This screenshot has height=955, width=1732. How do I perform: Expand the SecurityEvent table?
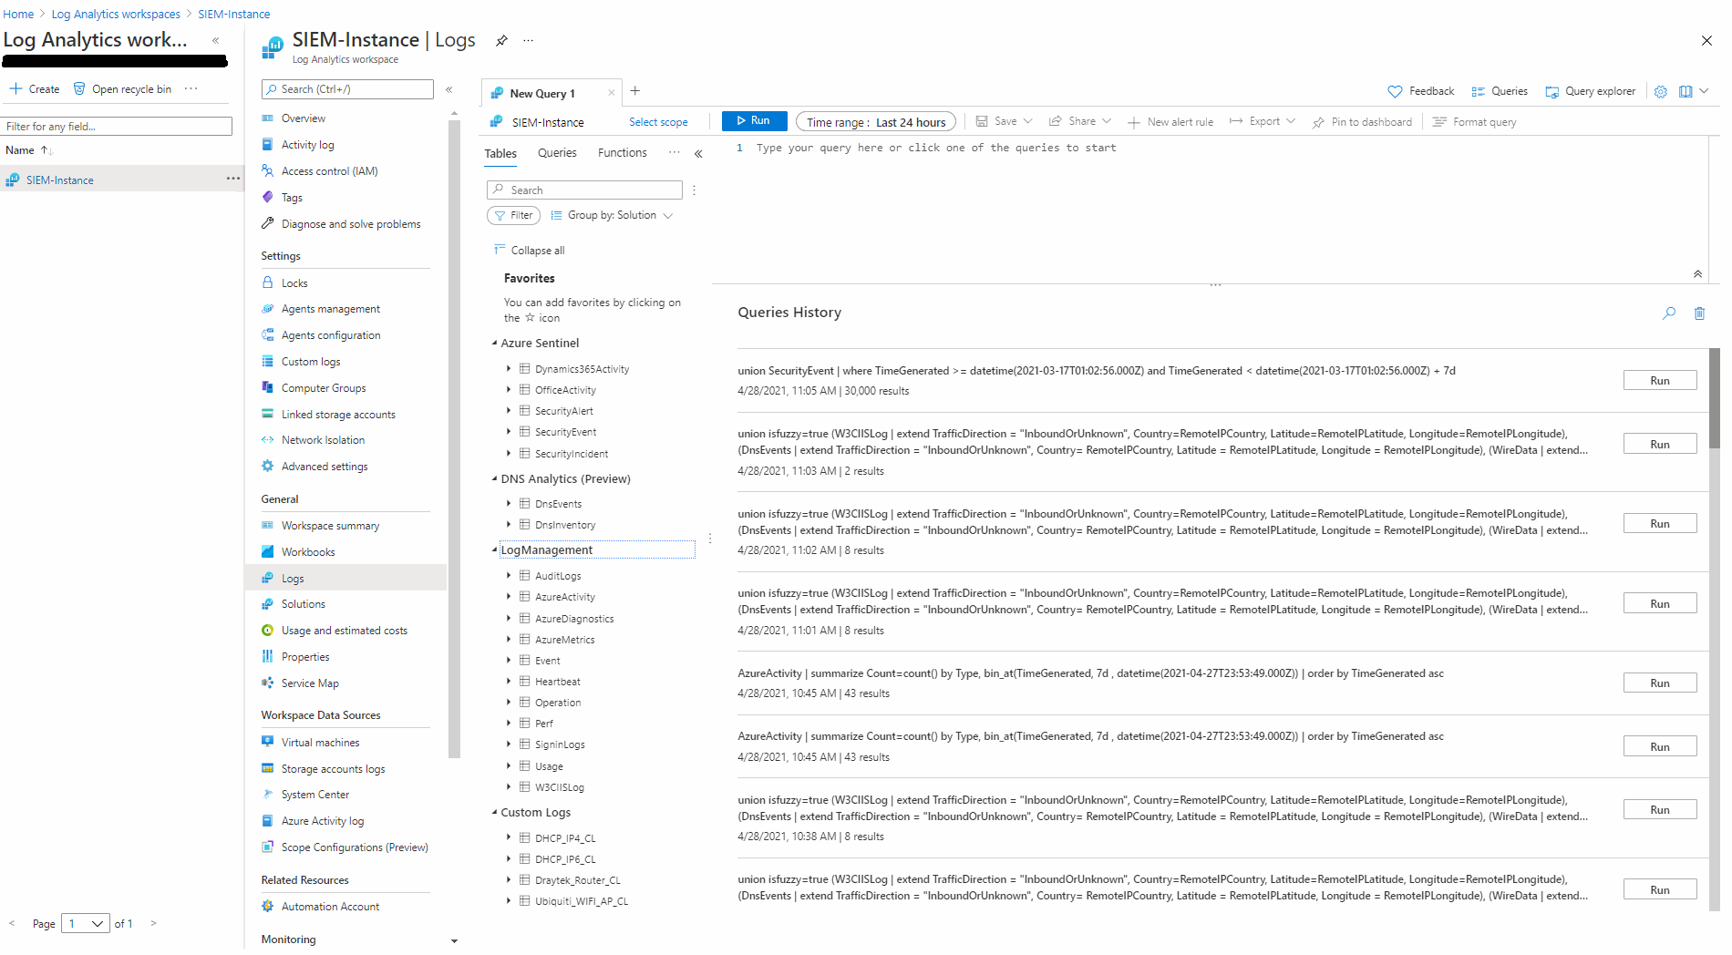(509, 432)
